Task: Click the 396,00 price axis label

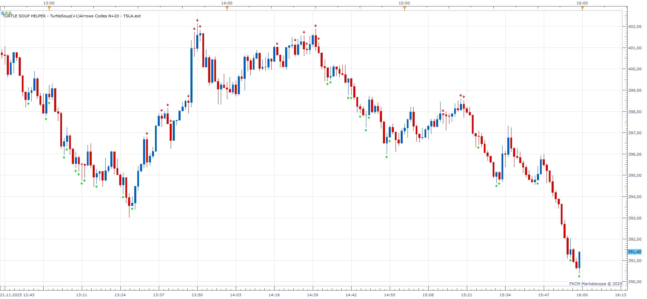Action: pyautogui.click(x=635, y=154)
